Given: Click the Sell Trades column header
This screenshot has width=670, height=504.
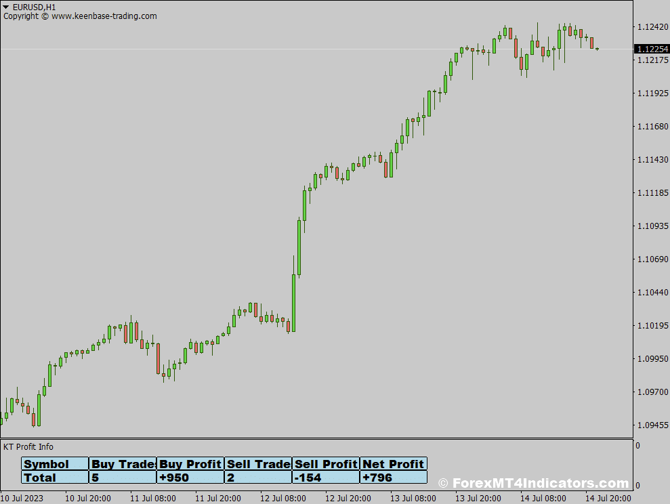Looking at the screenshot, I should pos(258,464).
